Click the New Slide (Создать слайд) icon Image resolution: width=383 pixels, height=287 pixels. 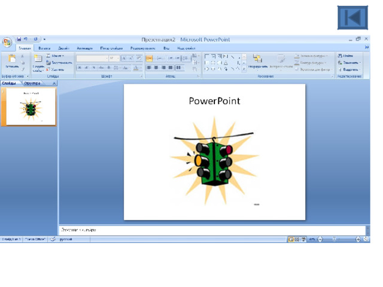38,59
